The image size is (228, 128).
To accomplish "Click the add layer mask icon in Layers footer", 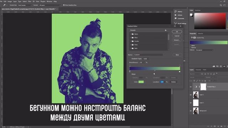I will (215, 127).
